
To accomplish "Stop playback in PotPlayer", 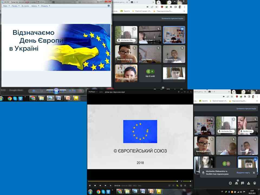I will [95, 185].
